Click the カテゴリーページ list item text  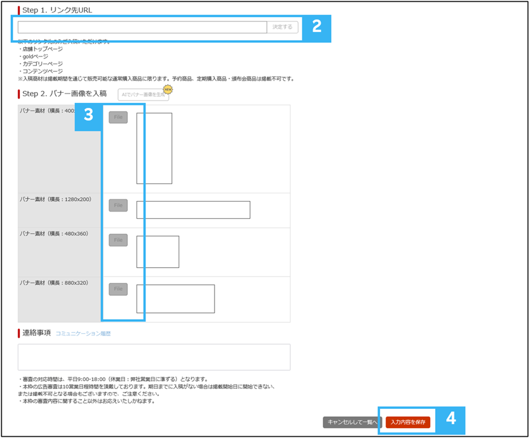coord(42,64)
